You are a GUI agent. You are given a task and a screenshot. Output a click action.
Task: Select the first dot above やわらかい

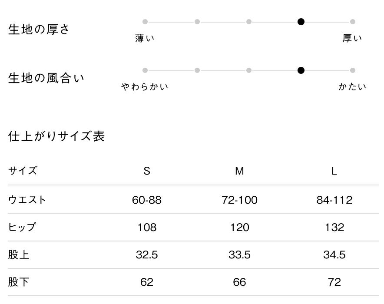145,70
